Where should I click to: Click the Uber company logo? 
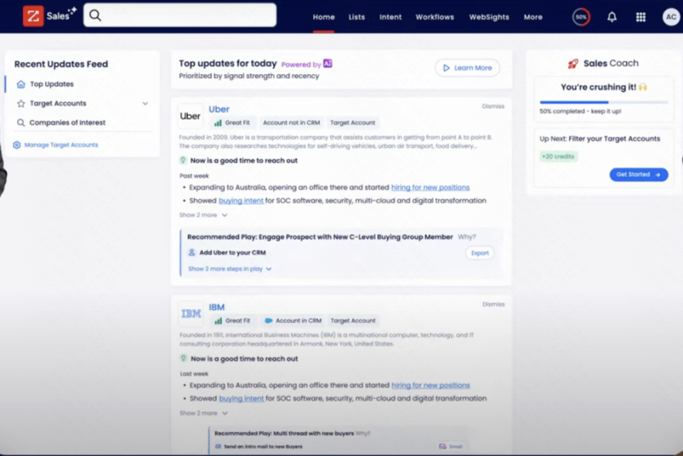pyautogui.click(x=191, y=116)
